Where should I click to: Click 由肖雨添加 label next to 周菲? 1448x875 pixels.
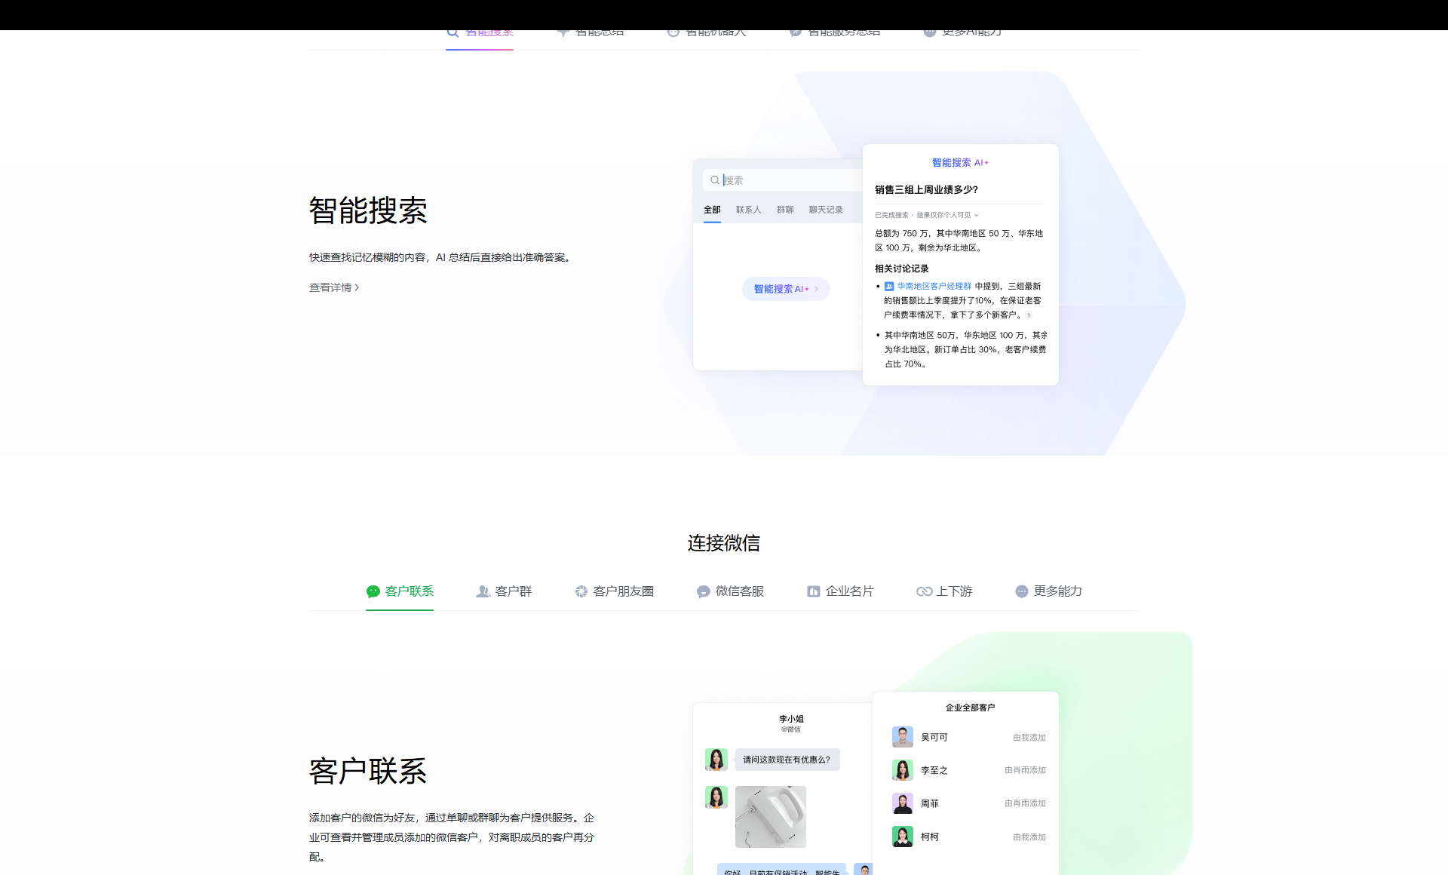pos(1025,803)
